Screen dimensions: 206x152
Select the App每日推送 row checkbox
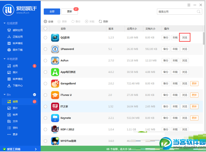tap(46, 72)
